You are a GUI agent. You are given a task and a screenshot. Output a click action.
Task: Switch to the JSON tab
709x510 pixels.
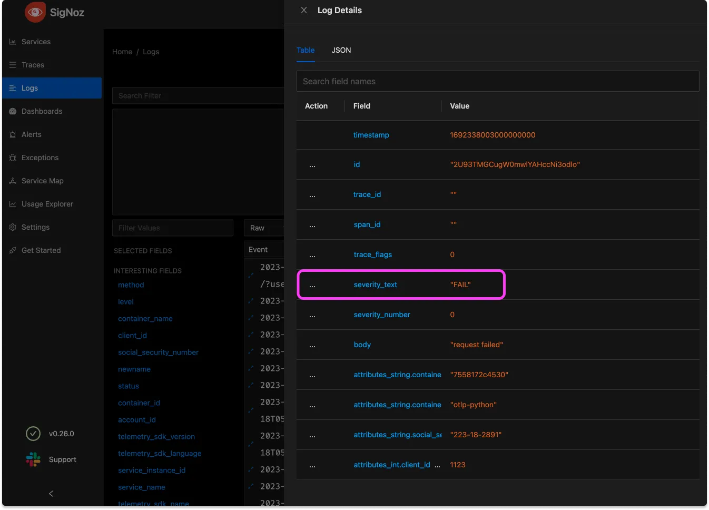341,50
